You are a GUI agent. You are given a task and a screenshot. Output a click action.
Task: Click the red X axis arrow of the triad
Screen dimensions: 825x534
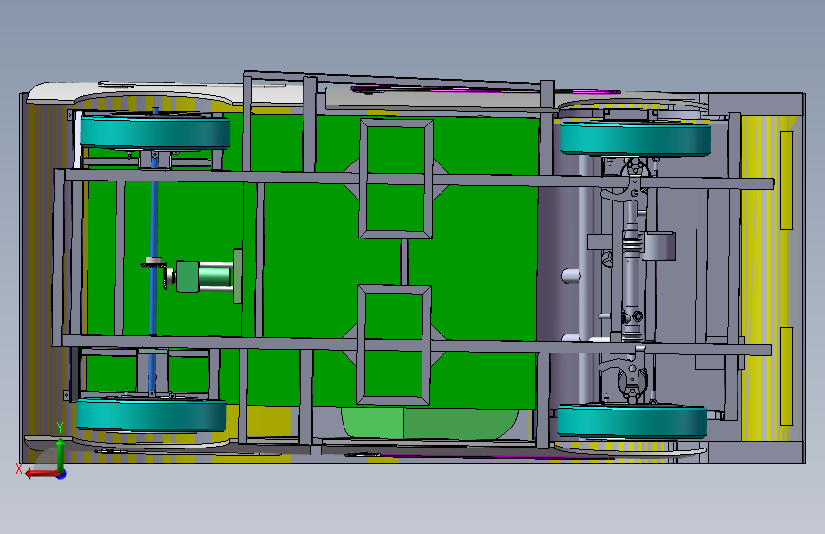point(41,474)
